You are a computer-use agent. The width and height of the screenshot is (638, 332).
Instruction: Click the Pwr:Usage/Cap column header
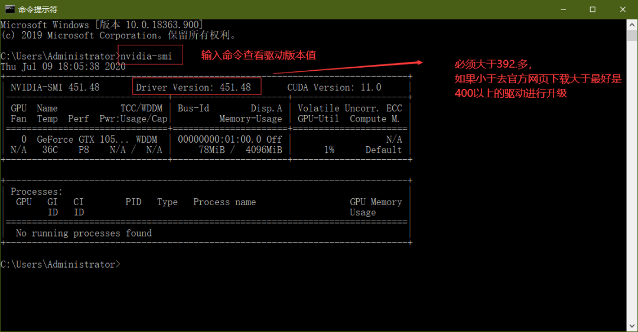134,119
